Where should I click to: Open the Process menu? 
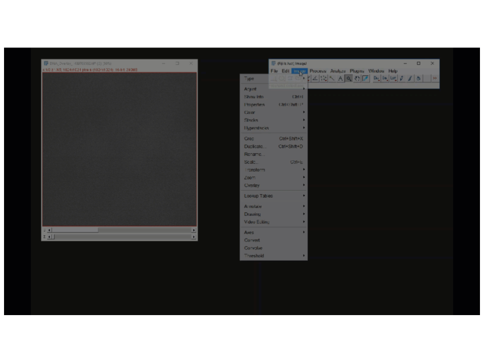click(318, 71)
